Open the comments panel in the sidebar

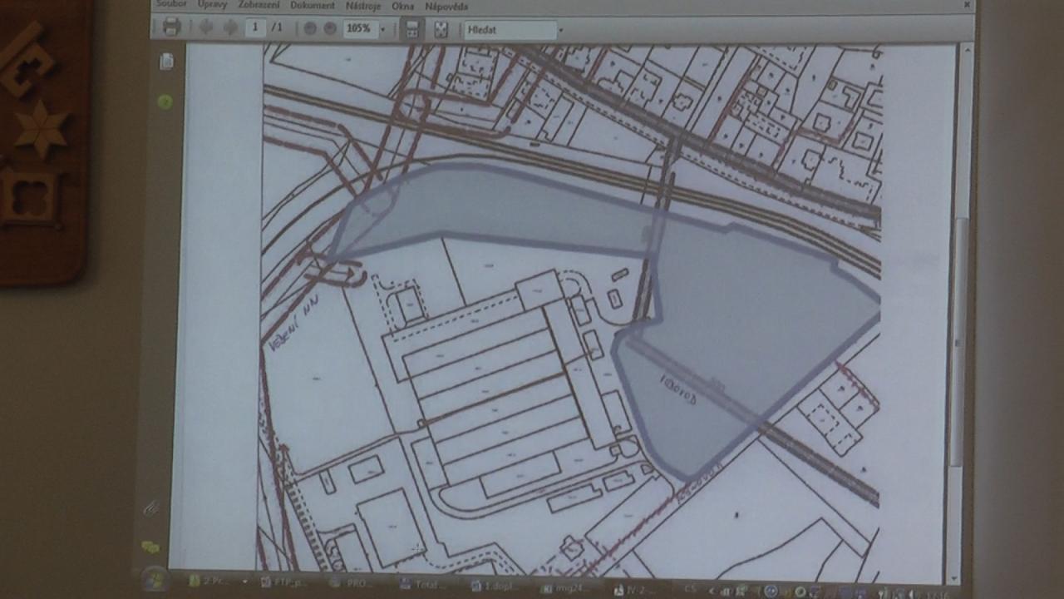[x=150, y=547]
